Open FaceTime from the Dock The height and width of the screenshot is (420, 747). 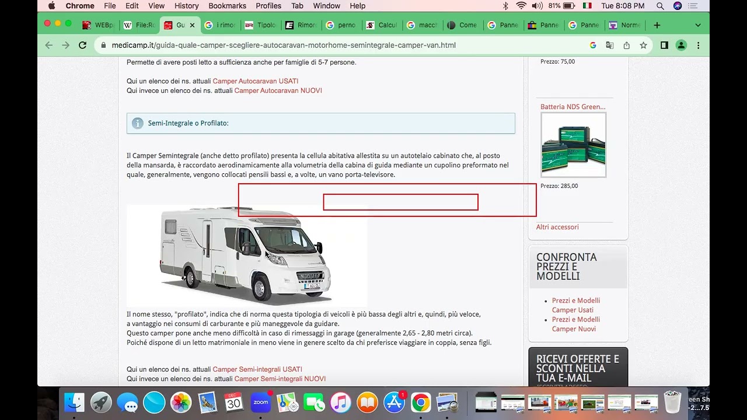point(314,402)
